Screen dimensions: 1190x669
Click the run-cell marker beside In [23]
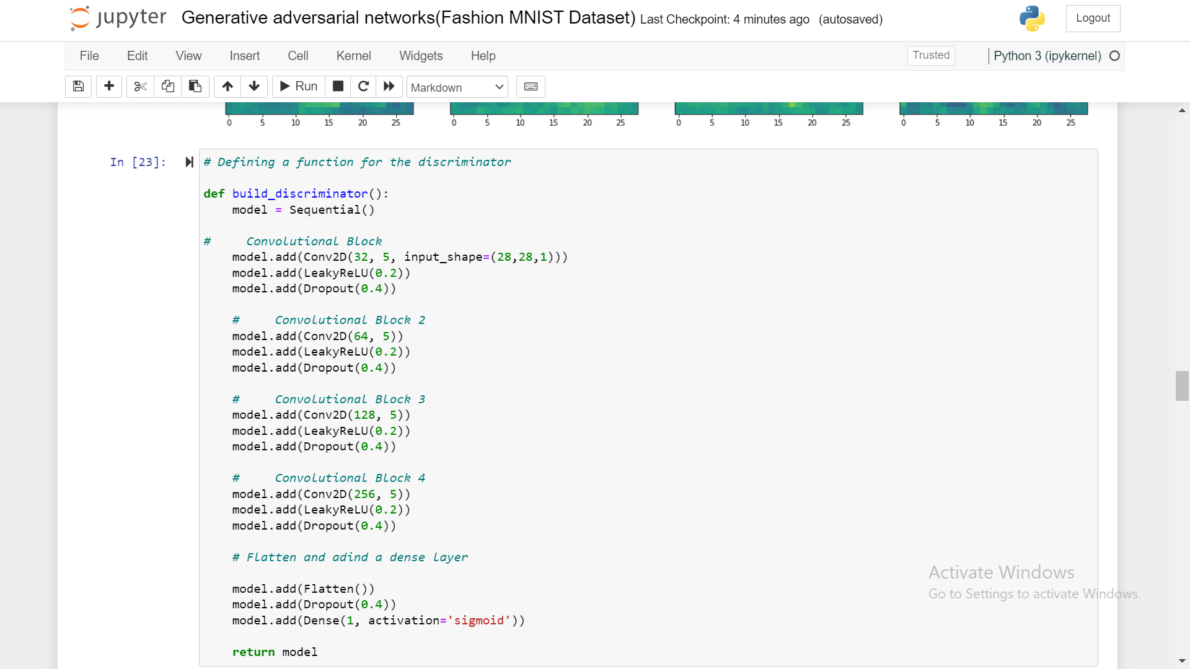(x=189, y=162)
